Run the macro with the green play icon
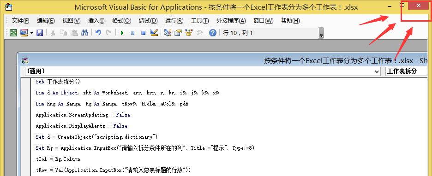This screenshot has height=176, width=432. 122,33
